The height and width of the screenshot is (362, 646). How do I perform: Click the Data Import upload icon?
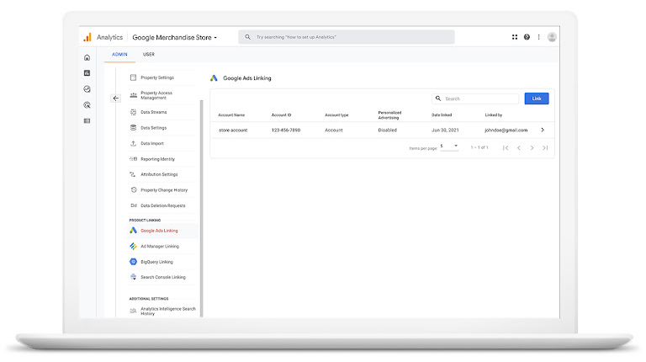[133, 143]
